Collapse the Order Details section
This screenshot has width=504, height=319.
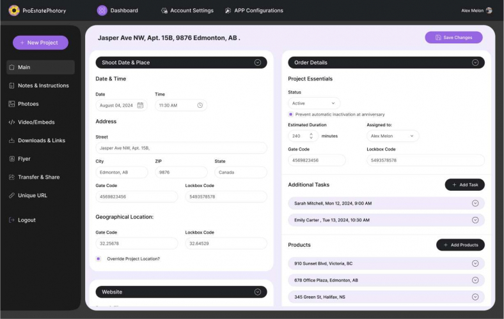[475, 63]
